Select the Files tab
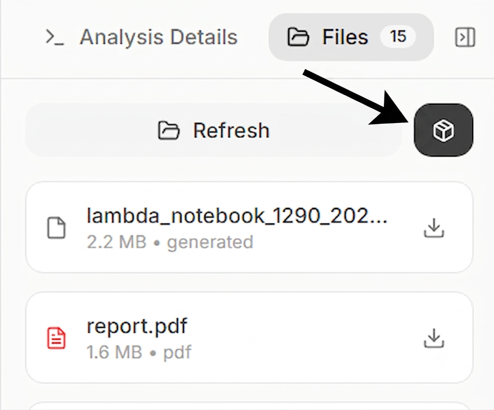The height and width of the screenshot is (410, 494). (x=351, y=37)
